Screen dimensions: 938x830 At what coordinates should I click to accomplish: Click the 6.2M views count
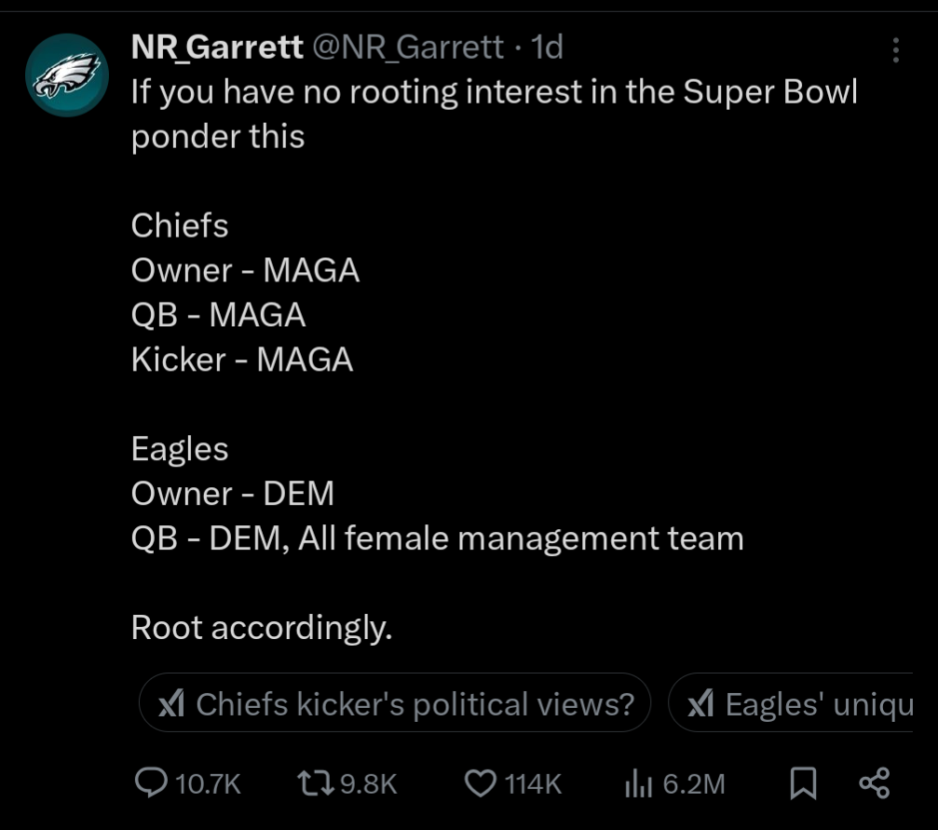coord(692,783)
